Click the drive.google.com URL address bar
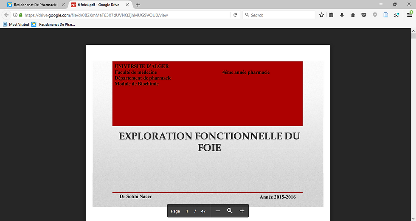Viewport: 416px width, 221px height. 126,15
